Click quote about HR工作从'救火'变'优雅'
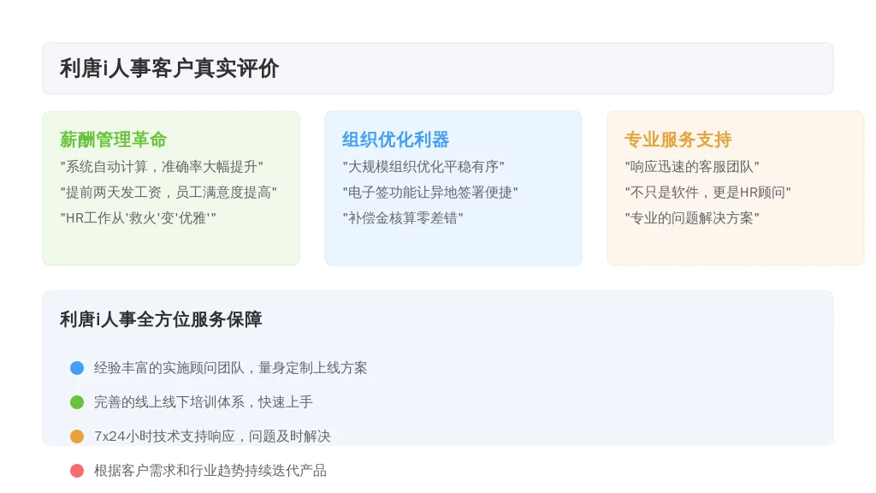This screenshot has height=493, width=876. pos(138,218)
